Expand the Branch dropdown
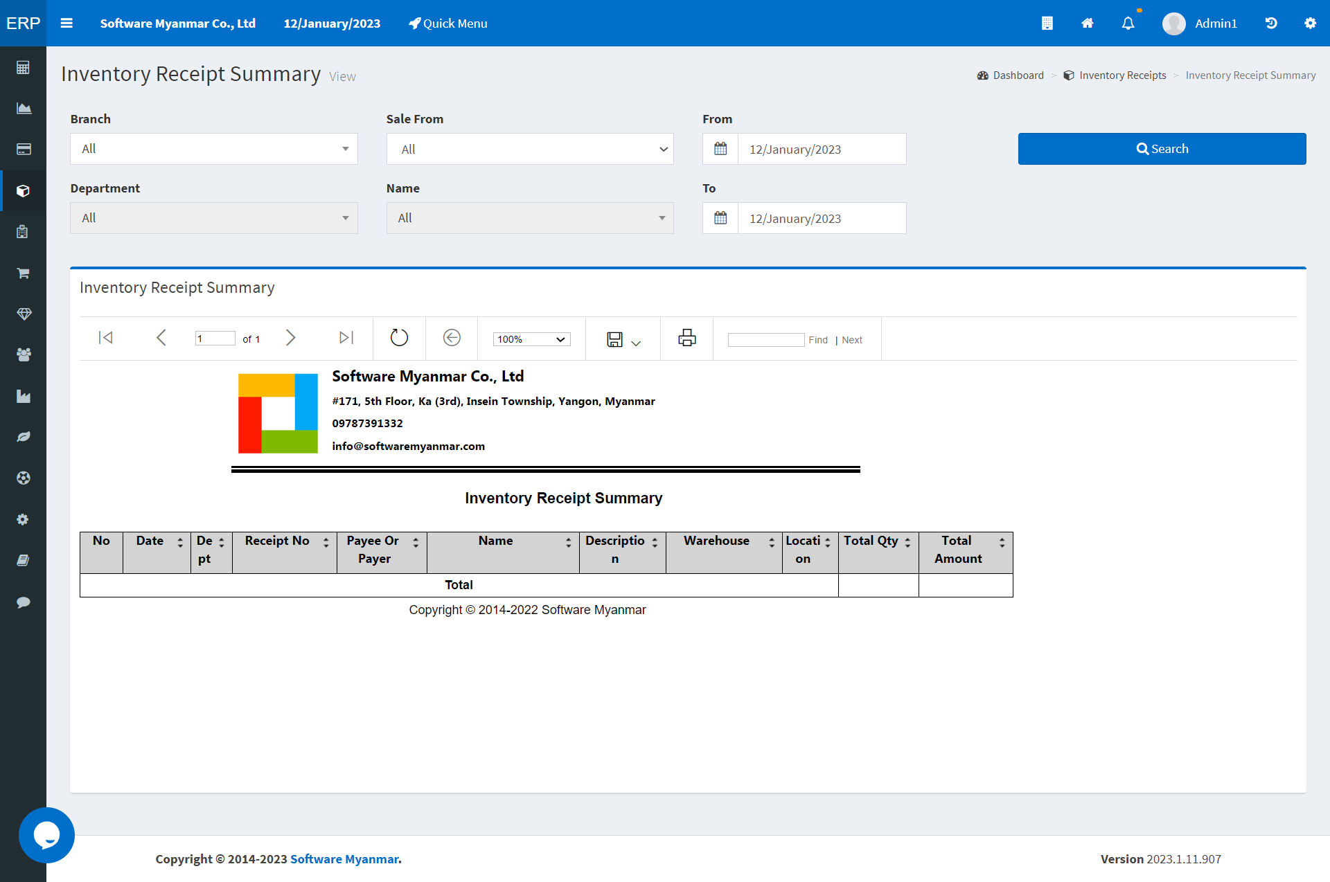The image size is (1330, 882). point(214,149)
